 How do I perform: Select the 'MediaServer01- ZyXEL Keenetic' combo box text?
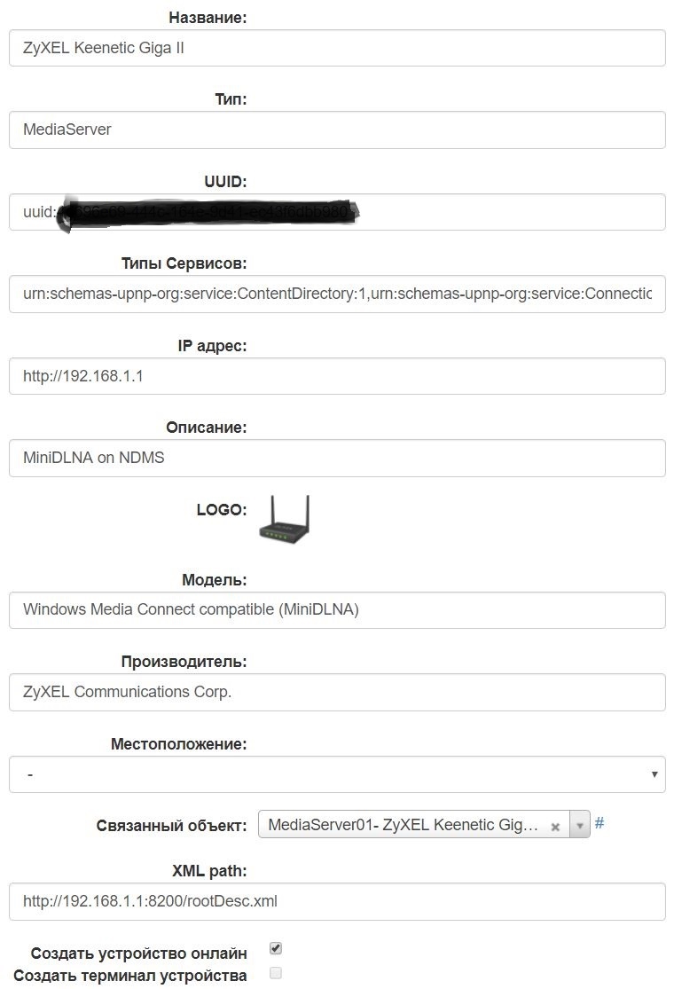(x=404, y=826)
